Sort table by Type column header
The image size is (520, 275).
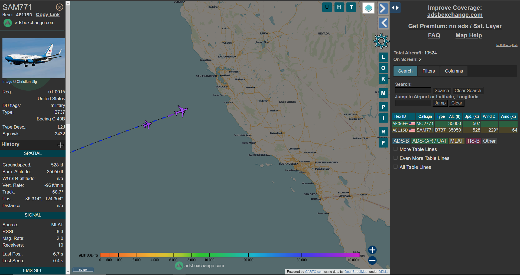point(441,116)
